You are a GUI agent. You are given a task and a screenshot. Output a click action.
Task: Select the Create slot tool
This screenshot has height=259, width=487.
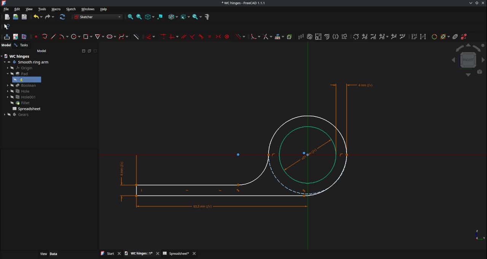(110, 37)
